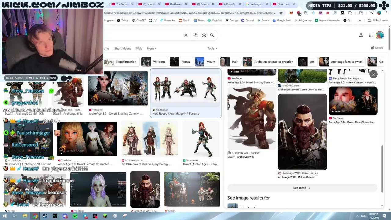Screen dimensions: 391x220
Task: Open the Midjourney bookmark
Action: click(303, 20)
